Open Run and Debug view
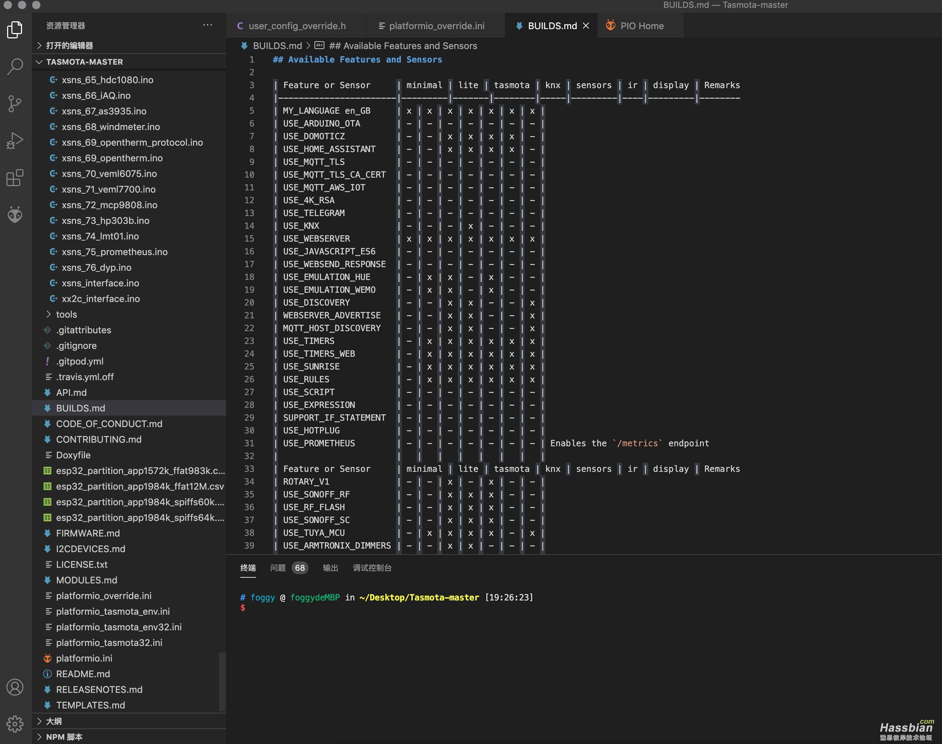 [15, 141]
